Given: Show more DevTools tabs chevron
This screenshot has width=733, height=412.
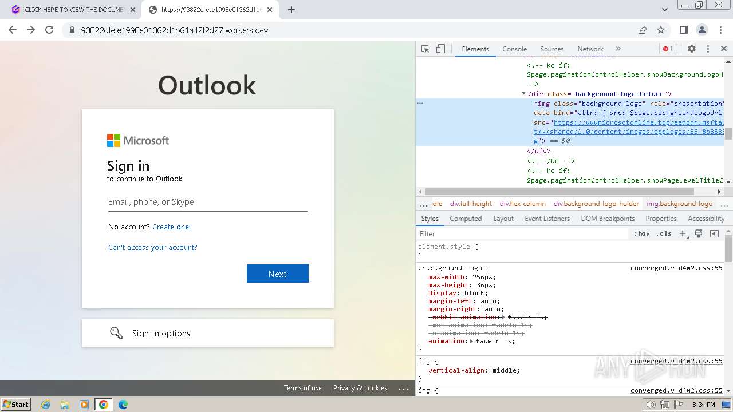Looking at the screenshot, I should point(618,49).
